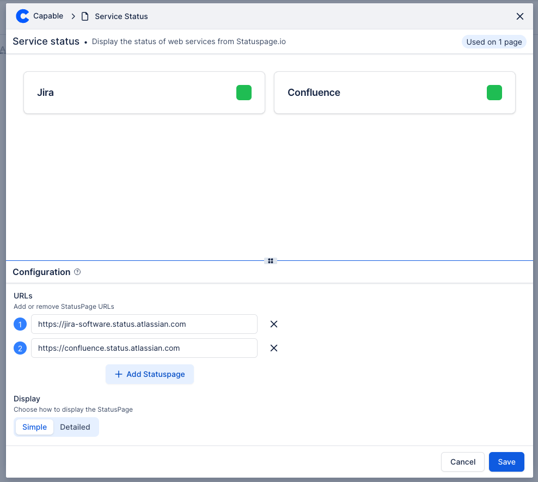Viewport: 538px width, 482px height.
Task: Close the Service Status dialog
Action: tap(519, 16)
